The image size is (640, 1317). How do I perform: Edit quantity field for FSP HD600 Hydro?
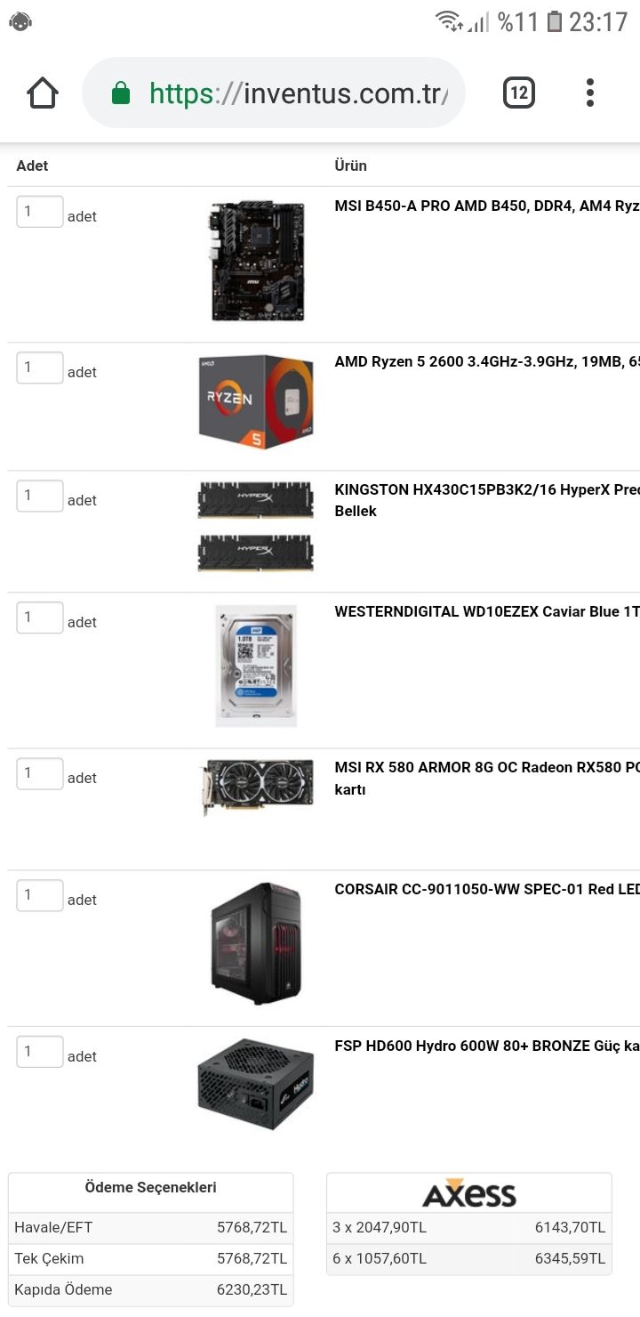[x=40, y=1052]
